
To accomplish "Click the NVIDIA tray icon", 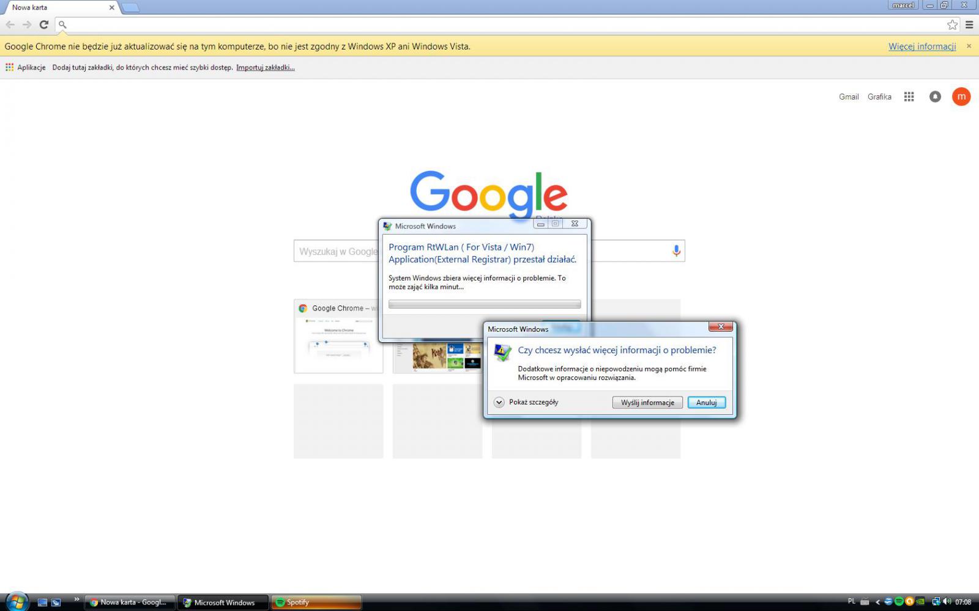I will [920, 602].
